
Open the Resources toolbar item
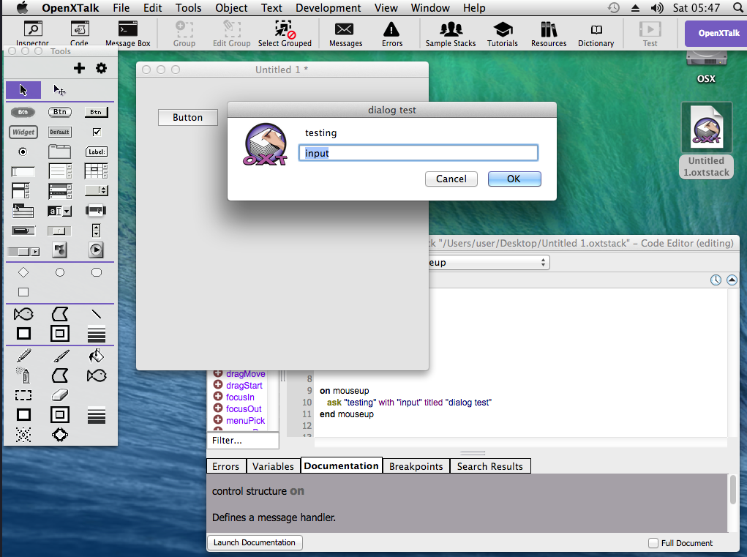click(x=549, y=34)
